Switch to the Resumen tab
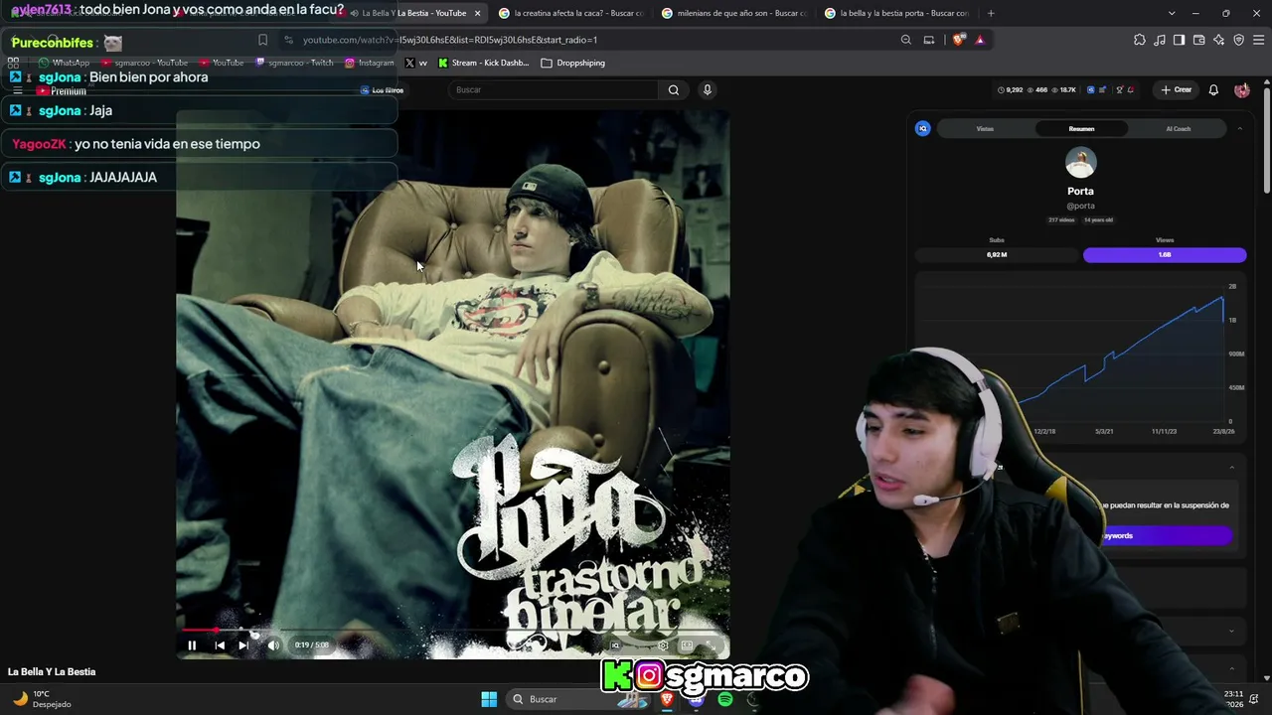Screen dimensions: 1272x715 click(x=1081, y=128)
